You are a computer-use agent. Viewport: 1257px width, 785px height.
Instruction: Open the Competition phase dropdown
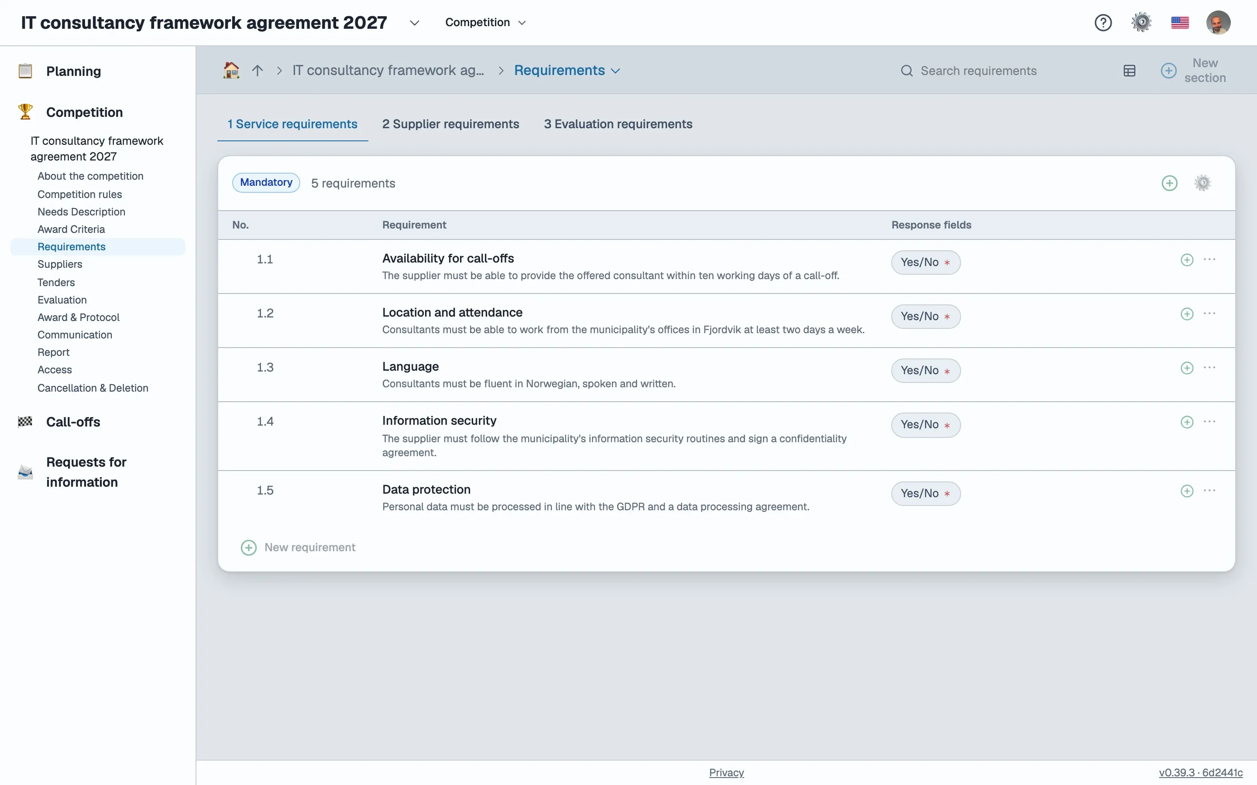(486, 22)
